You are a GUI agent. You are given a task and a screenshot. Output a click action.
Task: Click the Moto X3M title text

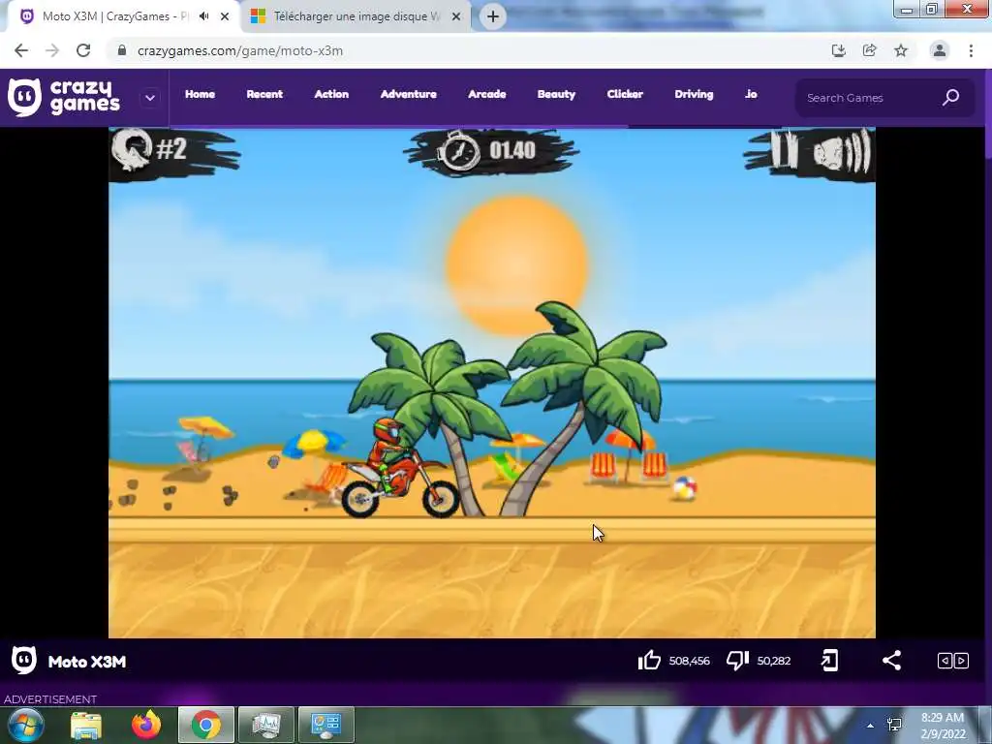pos(87,662)
